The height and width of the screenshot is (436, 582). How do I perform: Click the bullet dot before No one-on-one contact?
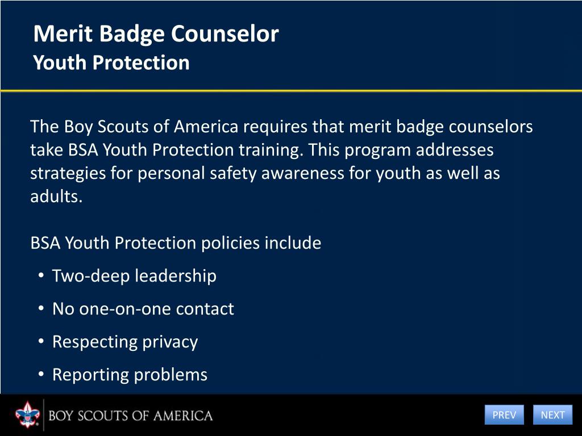click(x=41, y=308)
